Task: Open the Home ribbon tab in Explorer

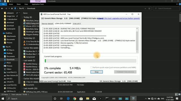Action: coord(11,4)
